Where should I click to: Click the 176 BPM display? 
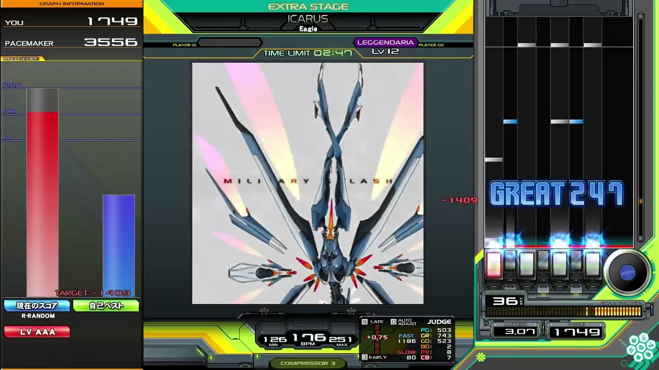(x=308, y=339)
